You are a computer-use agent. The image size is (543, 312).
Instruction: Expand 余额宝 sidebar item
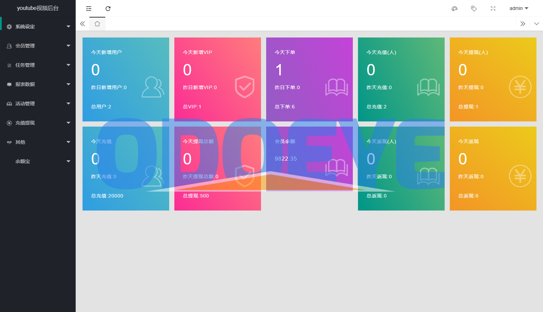point(38,161)
